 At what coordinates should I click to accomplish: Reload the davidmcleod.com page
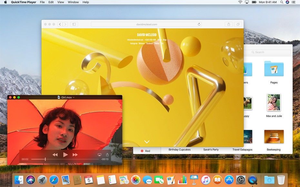tap(199, 24)
